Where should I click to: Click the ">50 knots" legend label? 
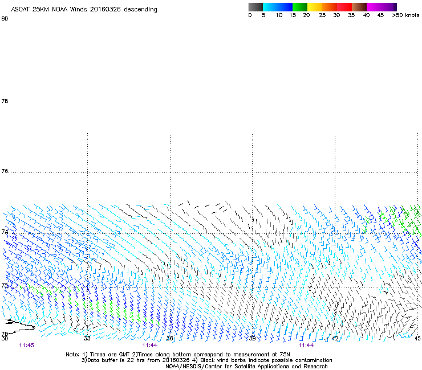click(405, 15)
